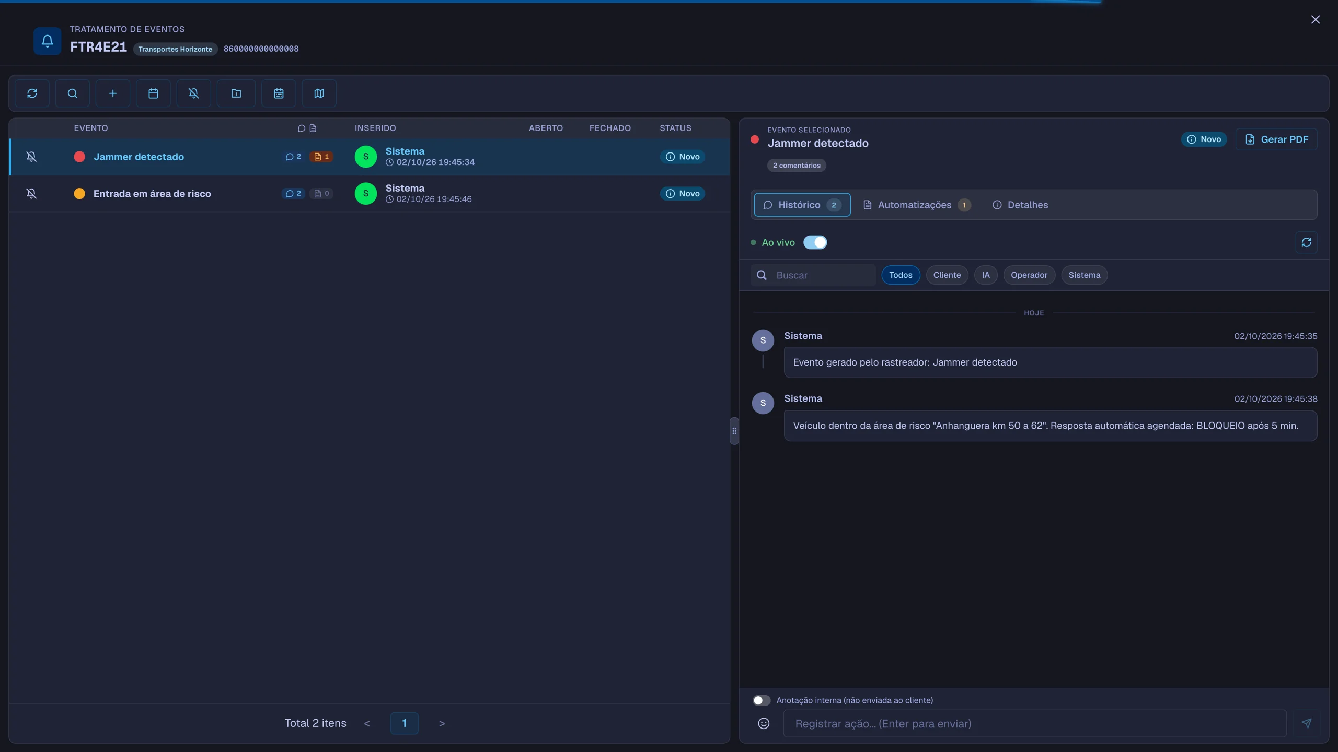Click the bell icon beside FTR4E21

click(48, 41)
